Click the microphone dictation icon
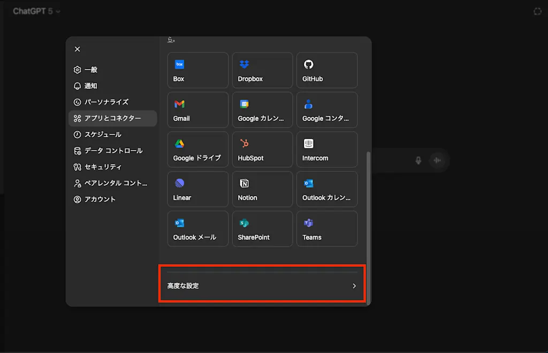The image size is (548, 353). (418, 161)
